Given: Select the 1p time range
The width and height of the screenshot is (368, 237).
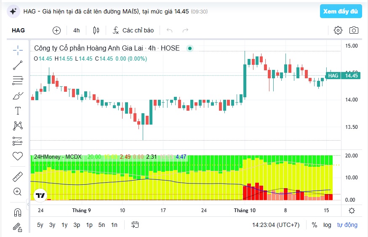Looking at the screenshot, I should (x=89, y=225).
